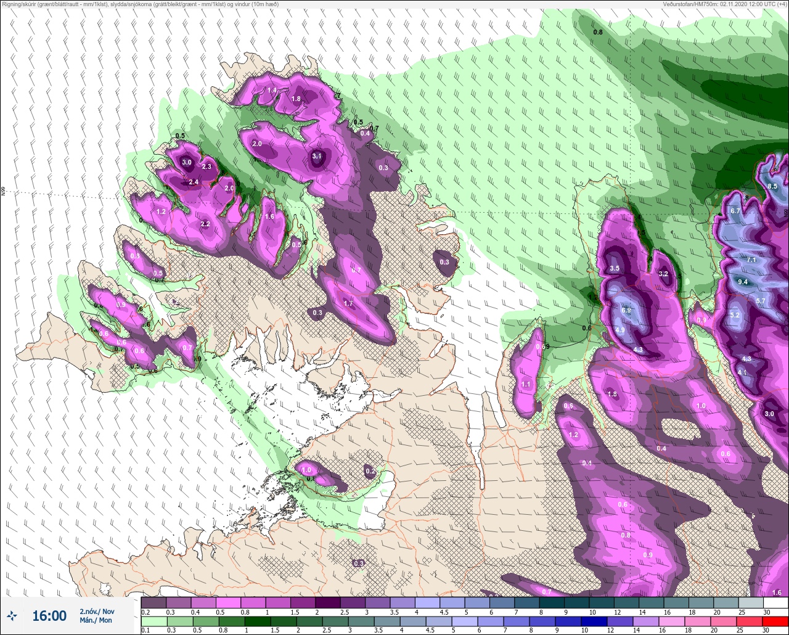Image resolution: width=789 pixels, height=635 pixels.
Task: Click the date text '2.nóv./ Nov'
Action: click(97, 611)
